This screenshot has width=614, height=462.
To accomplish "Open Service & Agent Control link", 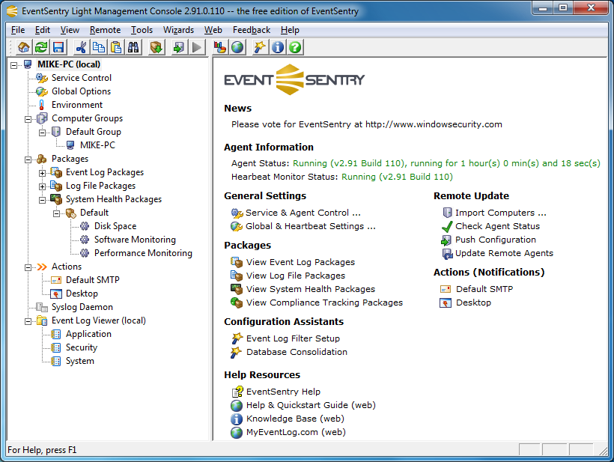I will (303, 213).
